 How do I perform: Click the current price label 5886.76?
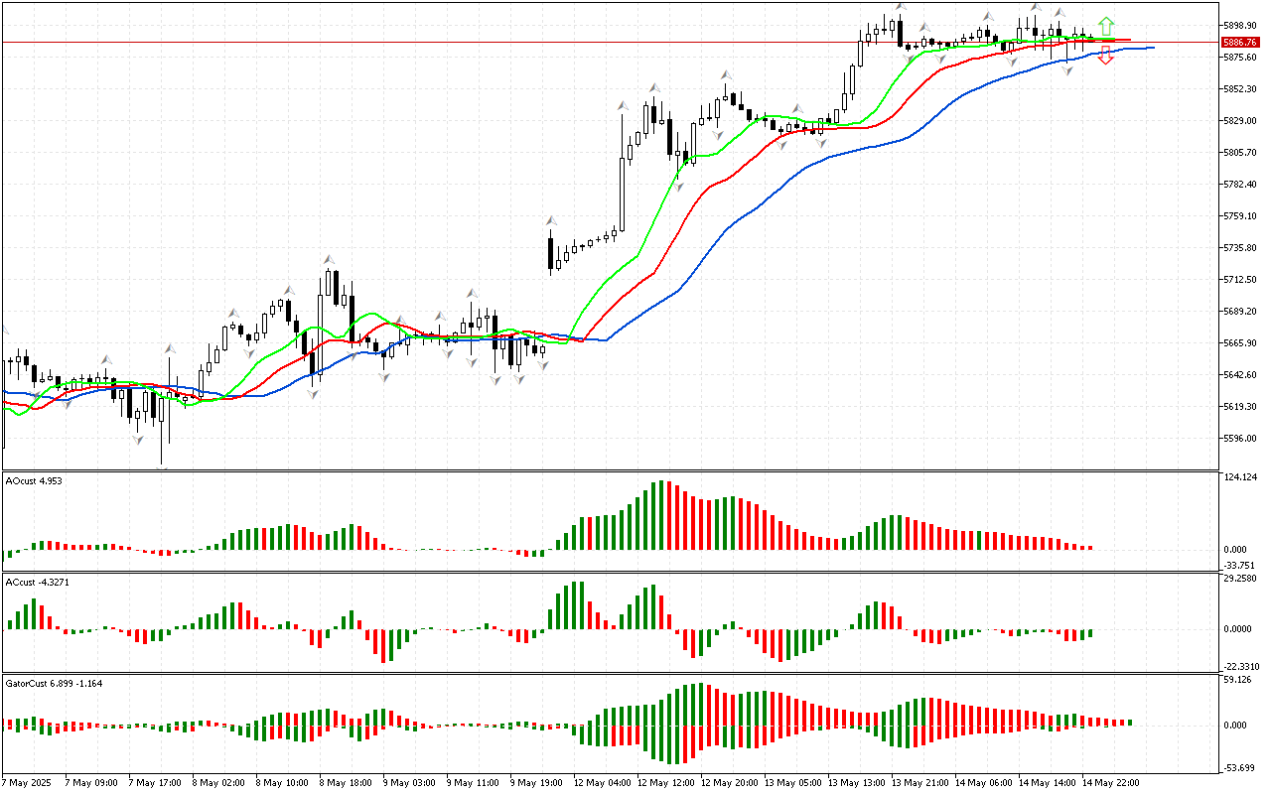(x=1240, y=43)
